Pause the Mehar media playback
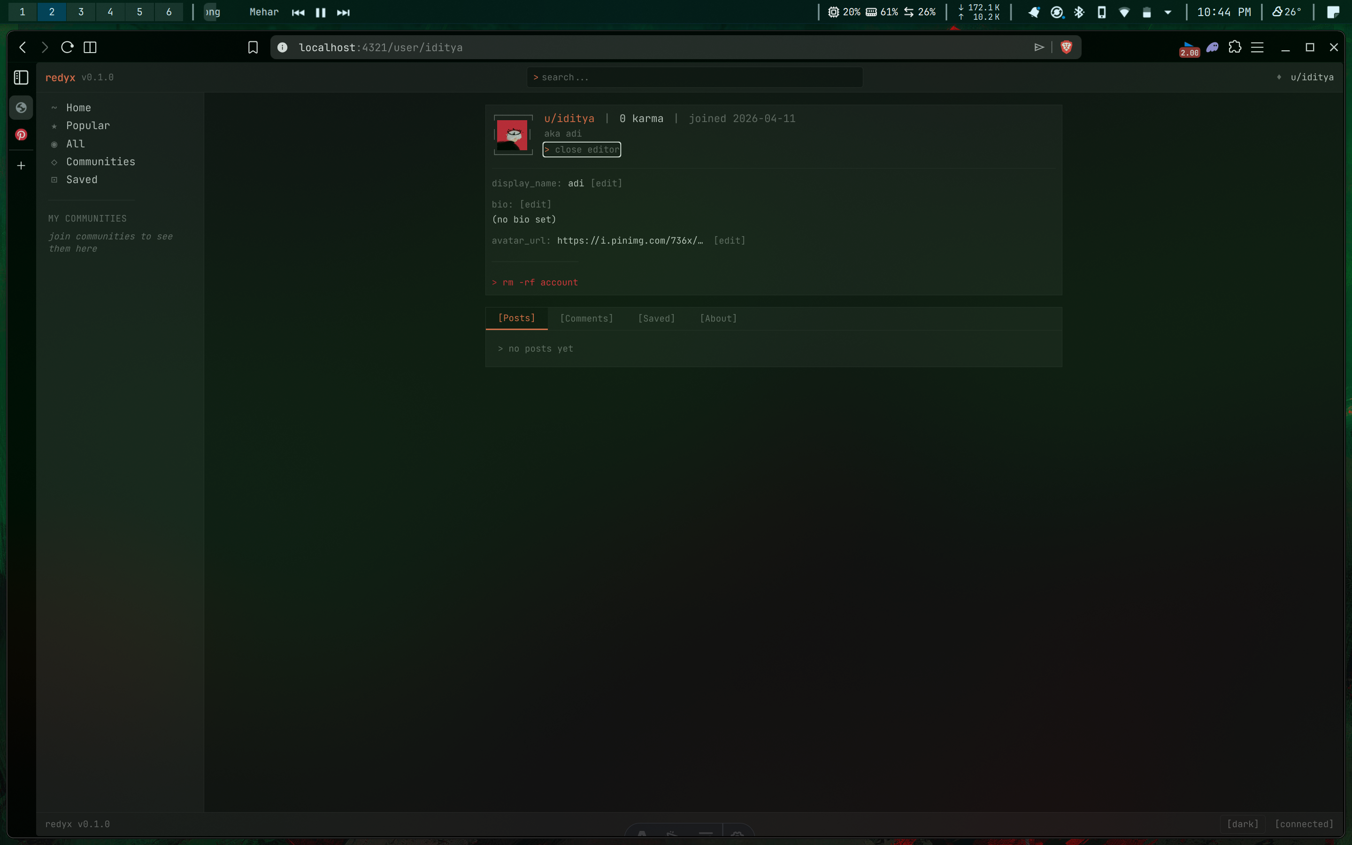The height and width of the screenshot is (845, 1352). [x=321, y=12]
